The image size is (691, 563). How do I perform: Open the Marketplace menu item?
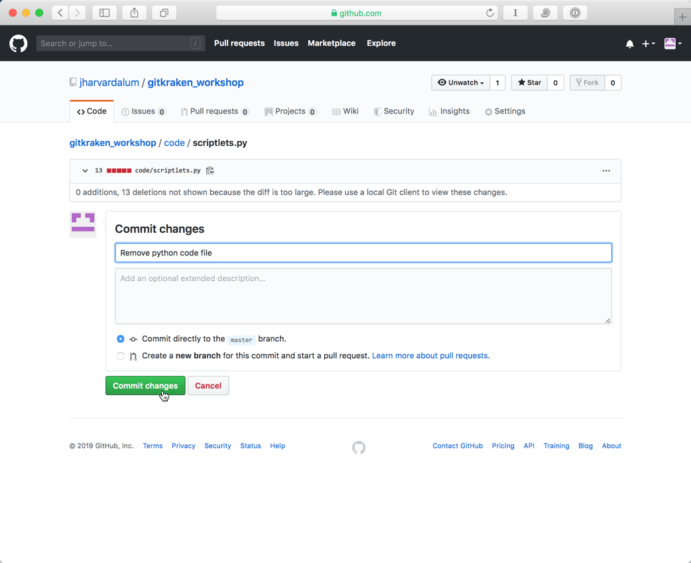tap(332, 43)
